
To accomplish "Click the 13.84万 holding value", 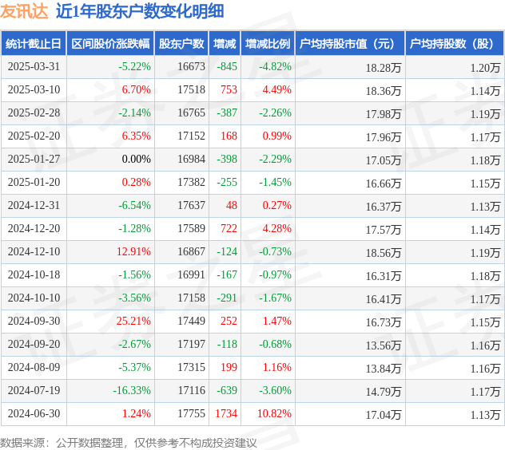I will 384,369.
